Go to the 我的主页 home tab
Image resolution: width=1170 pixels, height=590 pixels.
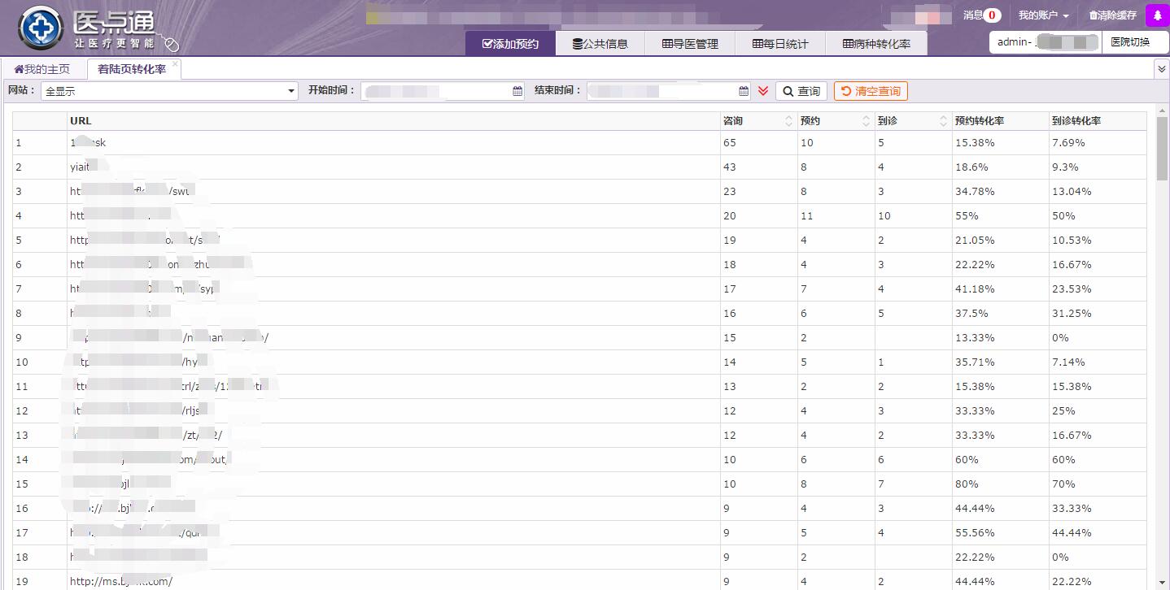click(x=42, y=69)
